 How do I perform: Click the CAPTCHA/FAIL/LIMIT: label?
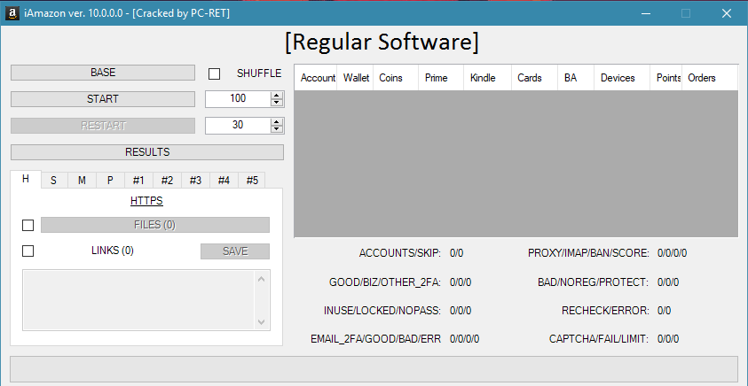click(x=599, y=339)
